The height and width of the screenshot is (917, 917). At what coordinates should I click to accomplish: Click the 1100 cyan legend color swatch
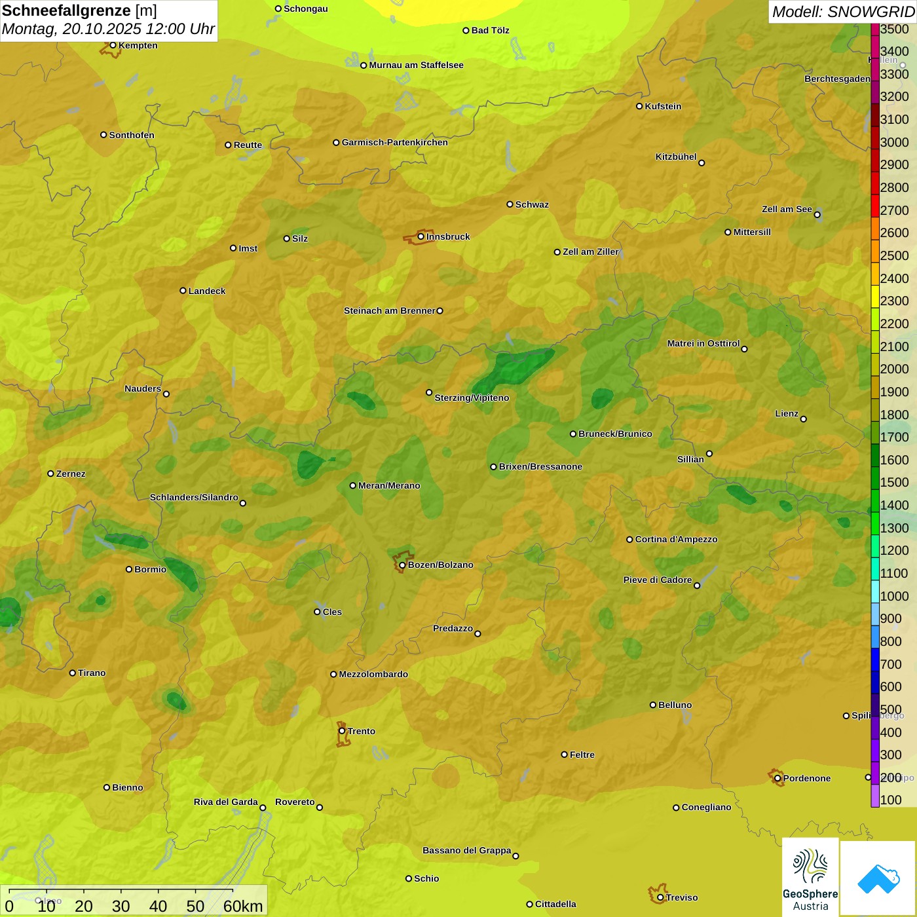tap(875, 569)
